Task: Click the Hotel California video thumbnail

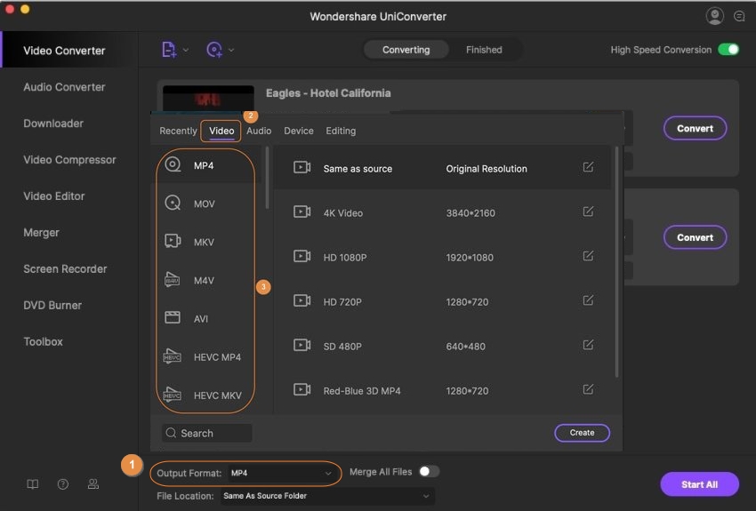Action: [208, 100]
